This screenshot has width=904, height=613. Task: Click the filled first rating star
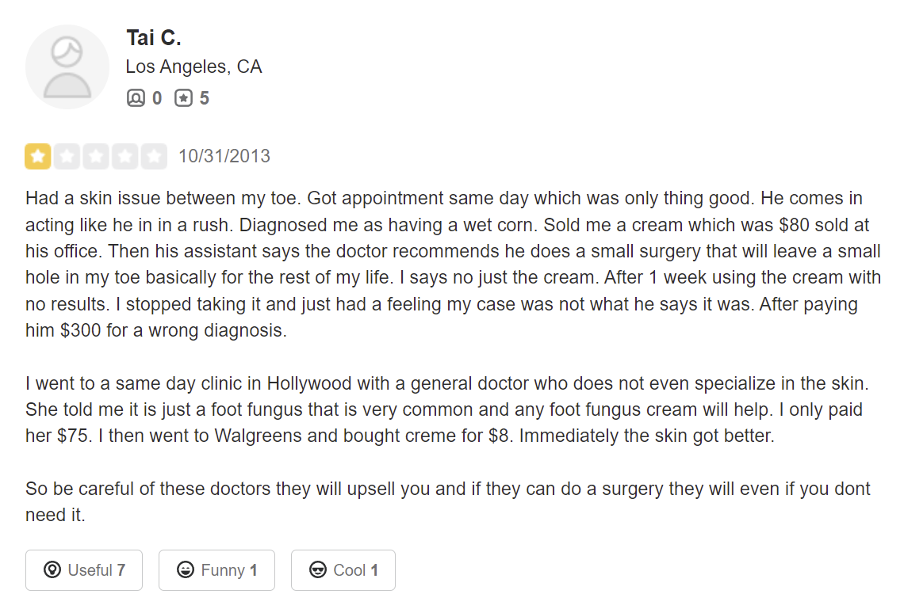pos(37,157)
